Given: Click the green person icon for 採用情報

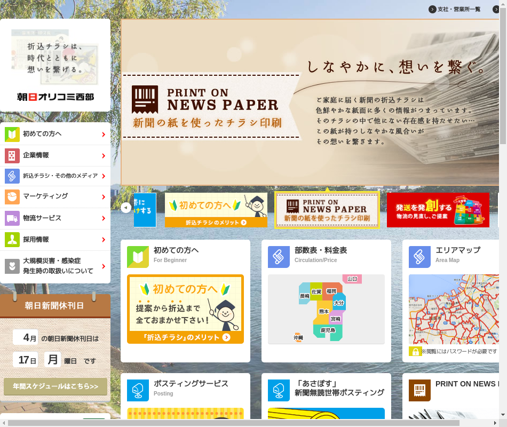Looking at the screenshot, I should [12, 240].
